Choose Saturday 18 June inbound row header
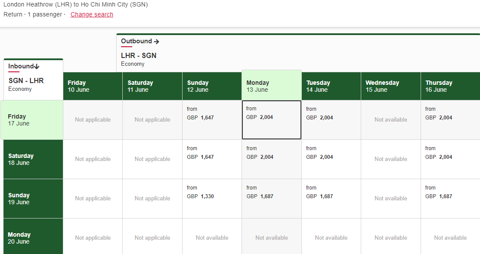This screenshot has height=254, width=480. 33,159
